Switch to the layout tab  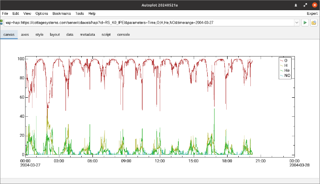tap(55, 34)
